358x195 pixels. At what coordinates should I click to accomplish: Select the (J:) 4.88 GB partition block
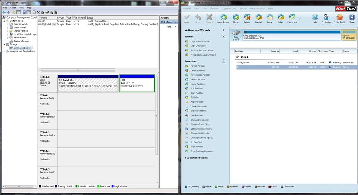click(137, 83)
